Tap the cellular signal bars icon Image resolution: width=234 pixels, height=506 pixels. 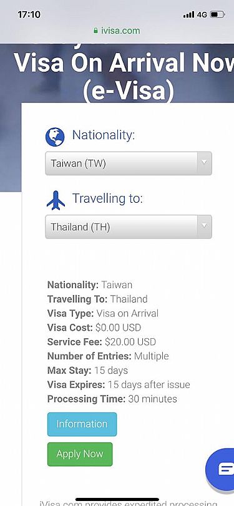(188, 14)
